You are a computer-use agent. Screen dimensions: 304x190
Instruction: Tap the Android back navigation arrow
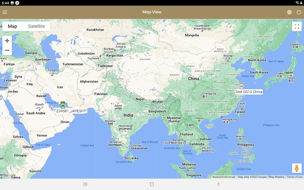click(219, 184)
